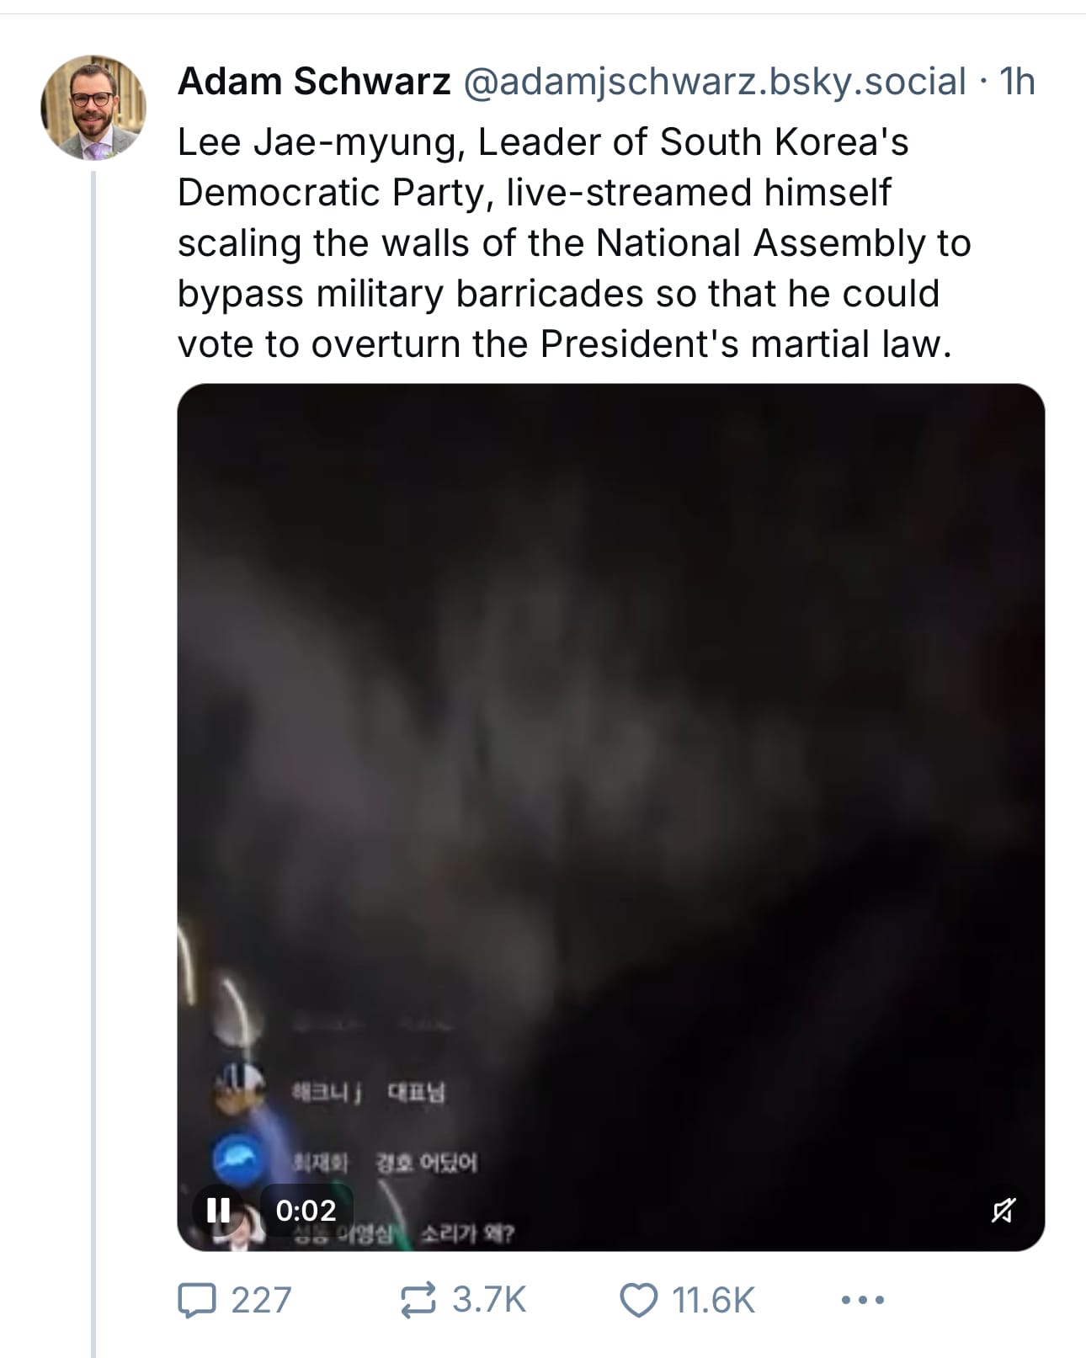Screen dimensions: 1086x1358
Task: Pause the playing video
Action: (218, 1210)
